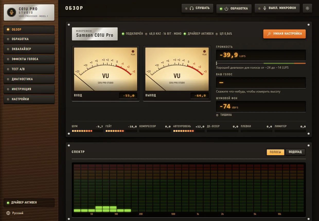Viewport: 319px width, 221px height.
Task: Click the Драйвер активен status button
Action: [29, 203]
